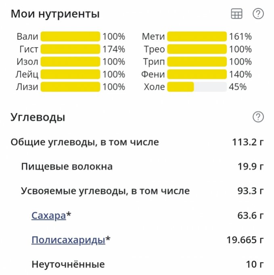Click the Гист 174% progress bar
The image size is (274, 275).
(70, 49)
